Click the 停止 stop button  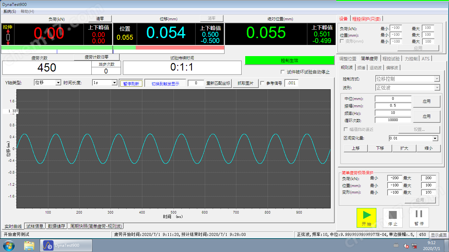[393, 218]
